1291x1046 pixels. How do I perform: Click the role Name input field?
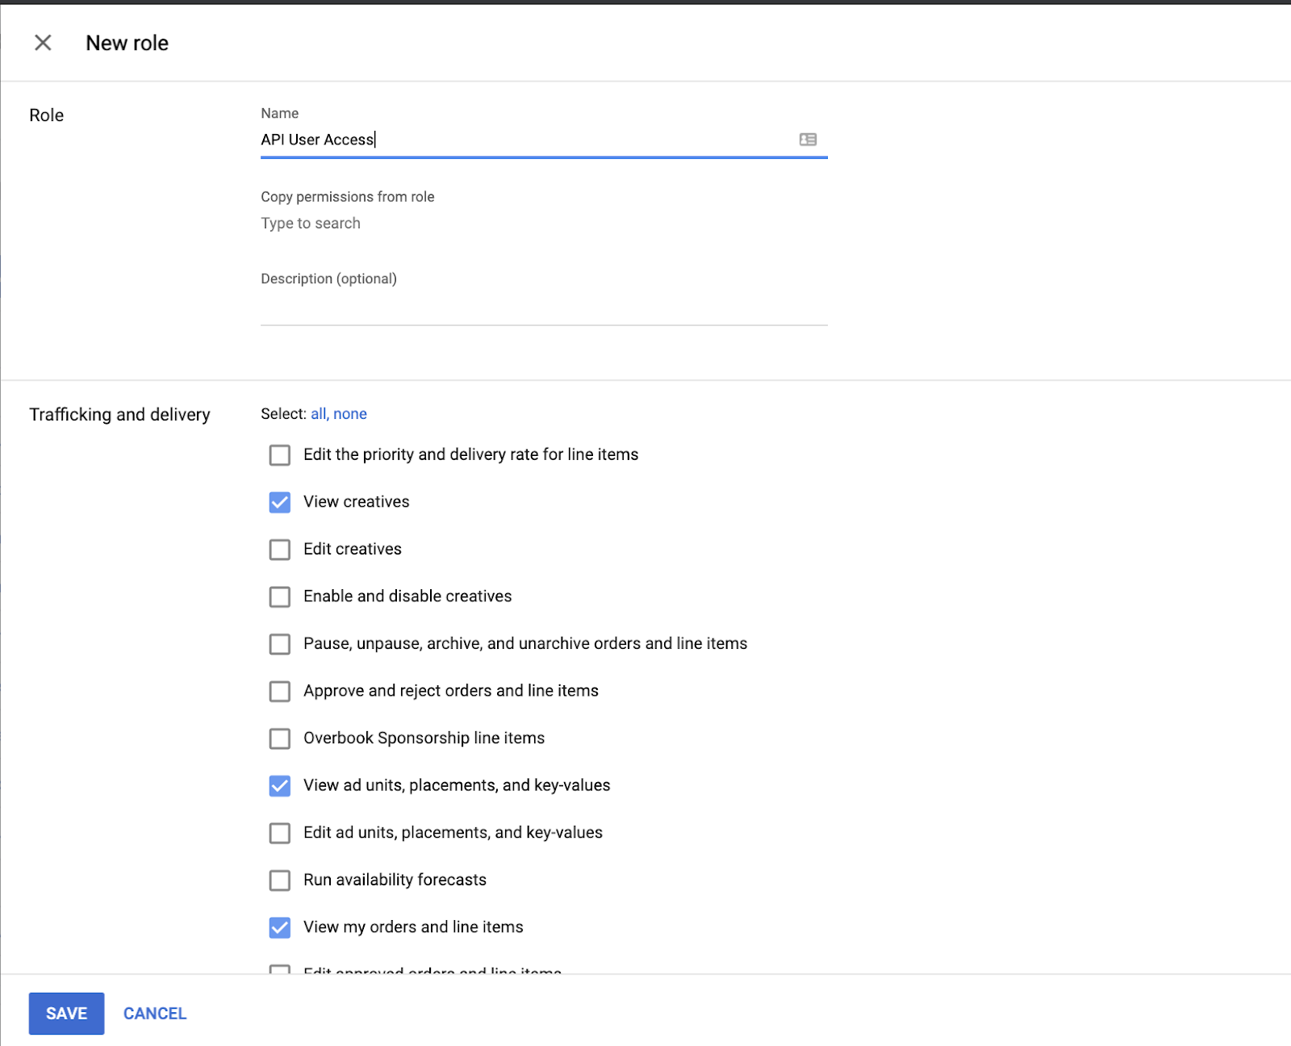(x=524, y=140)
